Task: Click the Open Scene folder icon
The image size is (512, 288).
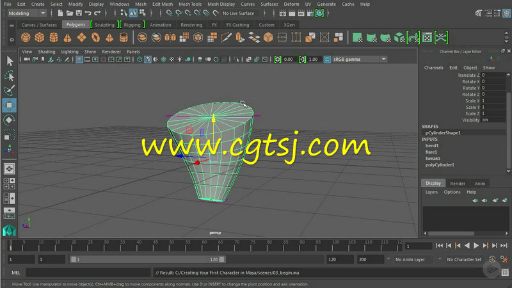Action: 70,13
